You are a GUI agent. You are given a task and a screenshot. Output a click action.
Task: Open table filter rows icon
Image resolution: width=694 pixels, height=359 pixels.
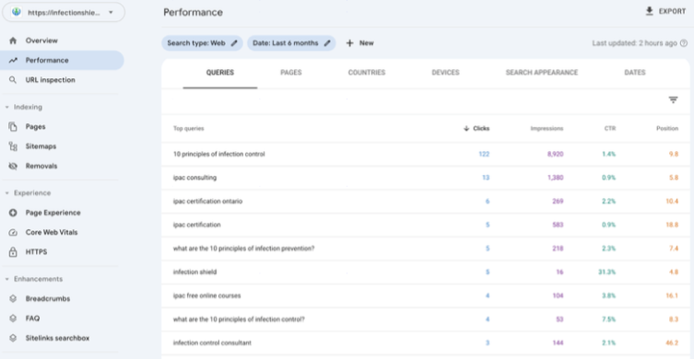[673, 100]
